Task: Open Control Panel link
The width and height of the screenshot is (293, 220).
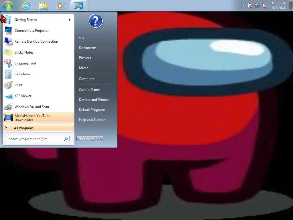Action: click(89, 90)
